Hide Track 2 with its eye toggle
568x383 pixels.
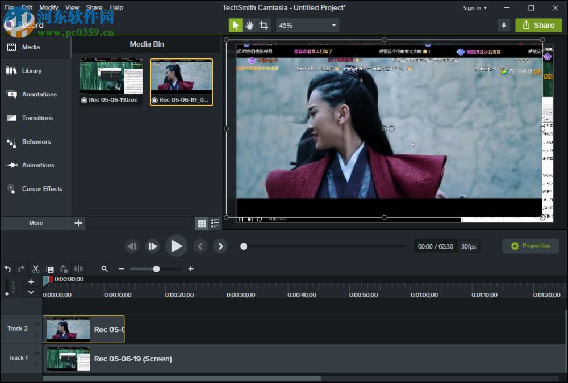tap(36, 323)
